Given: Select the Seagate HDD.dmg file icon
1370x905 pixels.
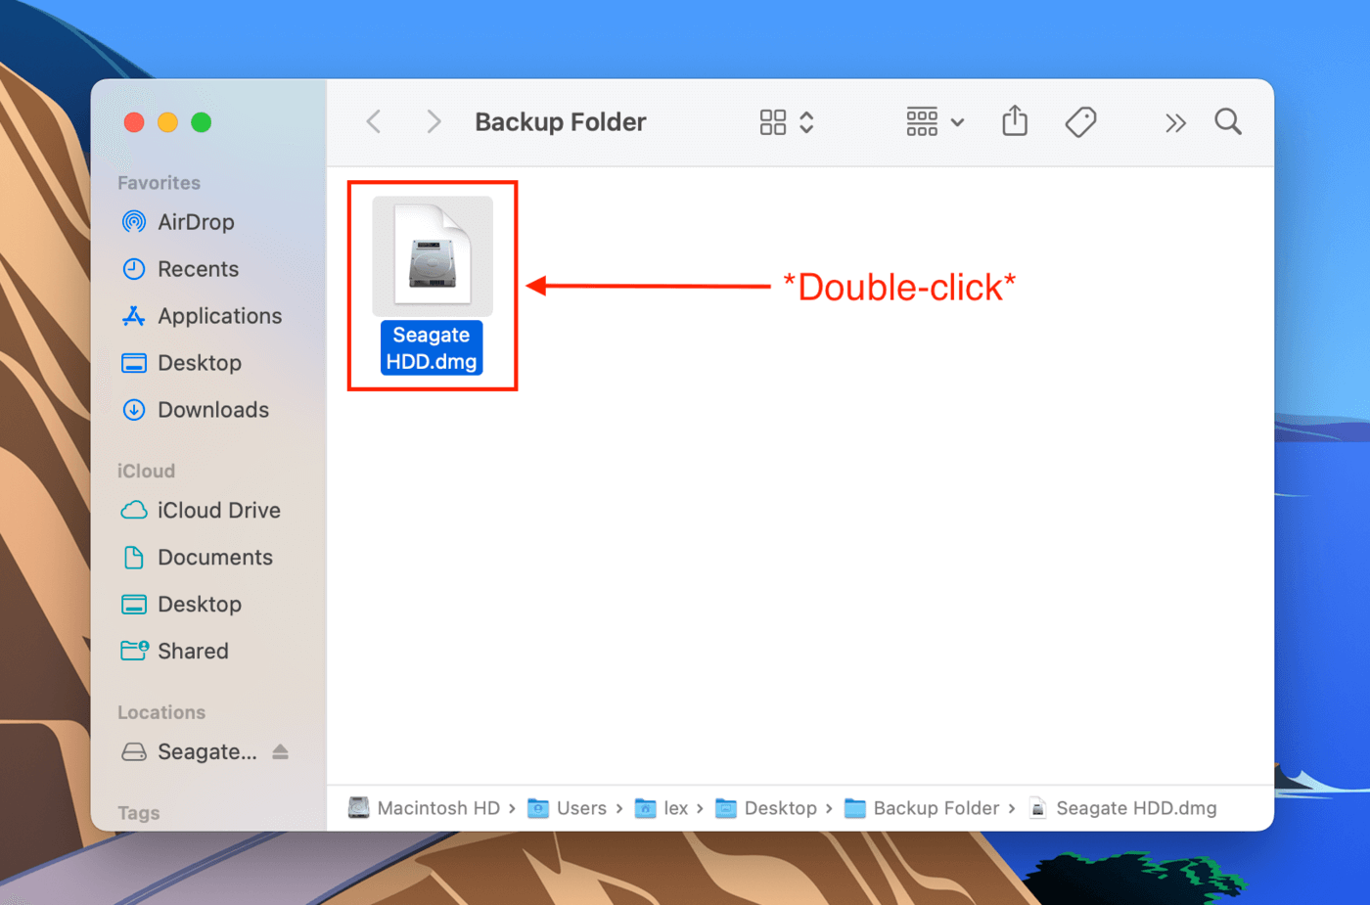Looking at the screenshot, I should tap(433, 256).
